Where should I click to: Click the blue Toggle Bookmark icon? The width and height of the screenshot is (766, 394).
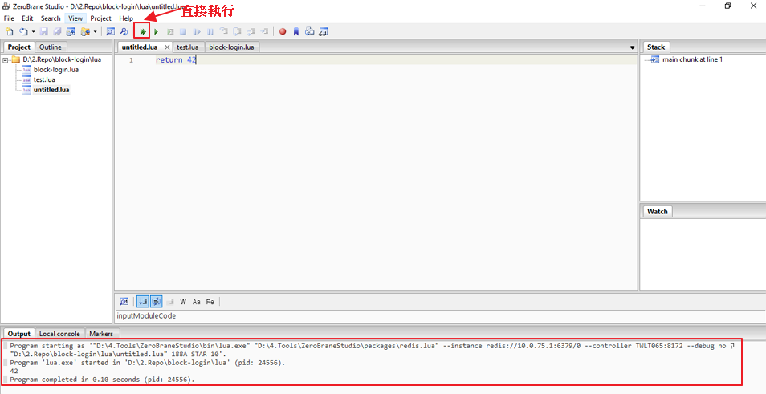point(295,32)
